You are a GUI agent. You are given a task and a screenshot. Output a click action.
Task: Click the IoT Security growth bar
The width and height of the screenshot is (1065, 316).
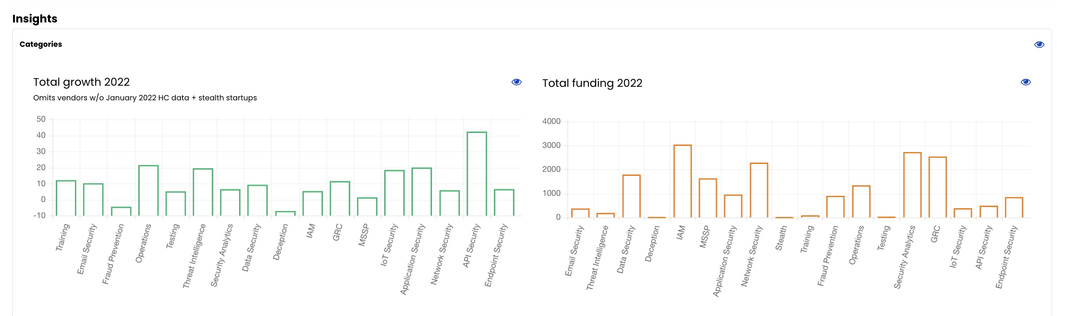(395, 192)
